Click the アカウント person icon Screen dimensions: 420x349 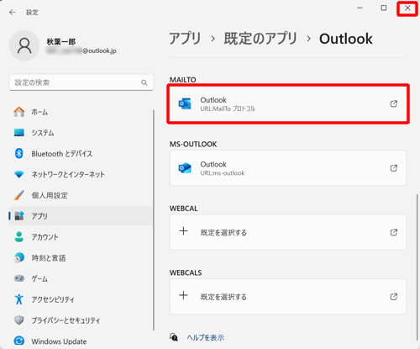point(19,237)
